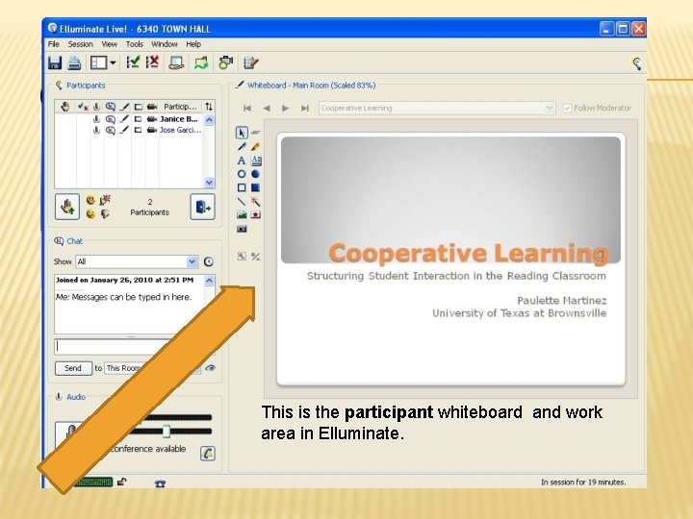The image size is (693, 519).
Task: Click the teleconference phone button
Action: click(x=208, y=454)
